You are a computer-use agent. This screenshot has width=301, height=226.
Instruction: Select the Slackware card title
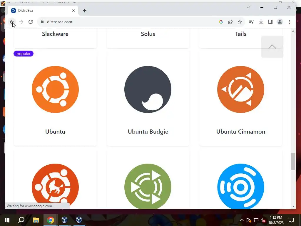(x=55, y=34)
